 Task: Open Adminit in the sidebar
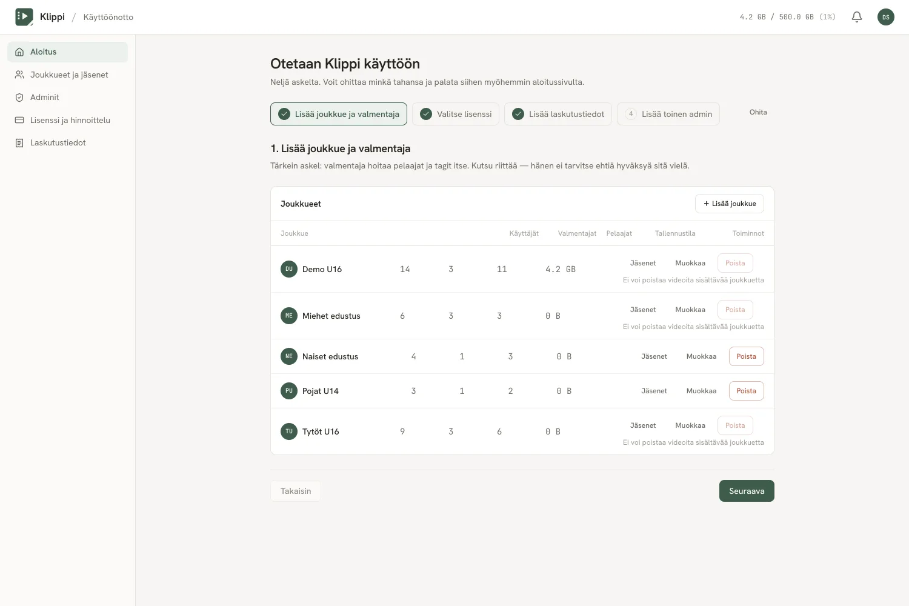click(x=68, y=98)
